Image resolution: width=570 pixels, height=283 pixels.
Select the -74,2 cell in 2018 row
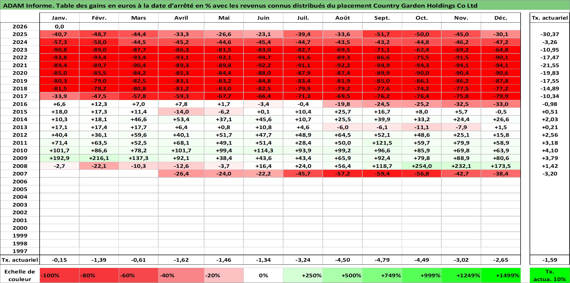click(422, 88)
